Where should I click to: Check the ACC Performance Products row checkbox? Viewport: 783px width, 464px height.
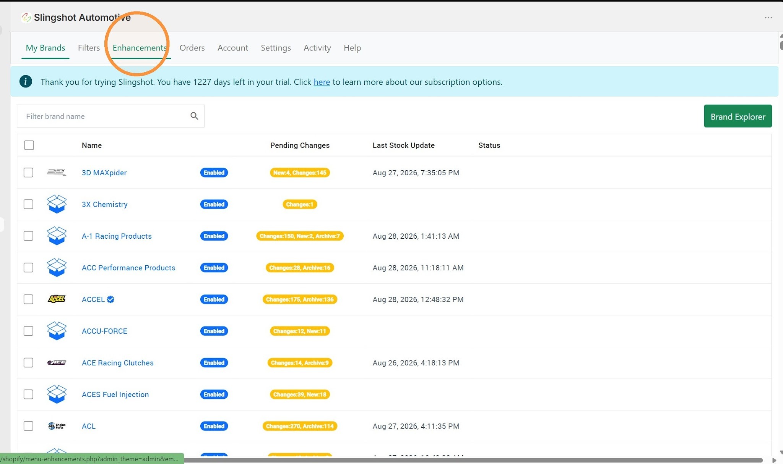[28, 268]
